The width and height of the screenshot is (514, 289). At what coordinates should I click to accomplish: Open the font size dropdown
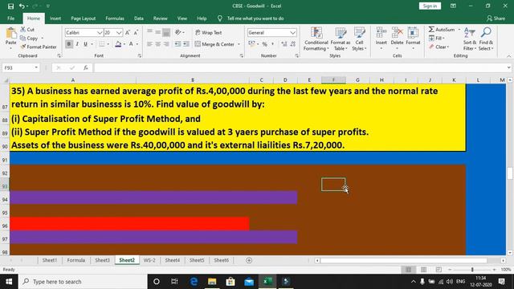tap(119, 32)
